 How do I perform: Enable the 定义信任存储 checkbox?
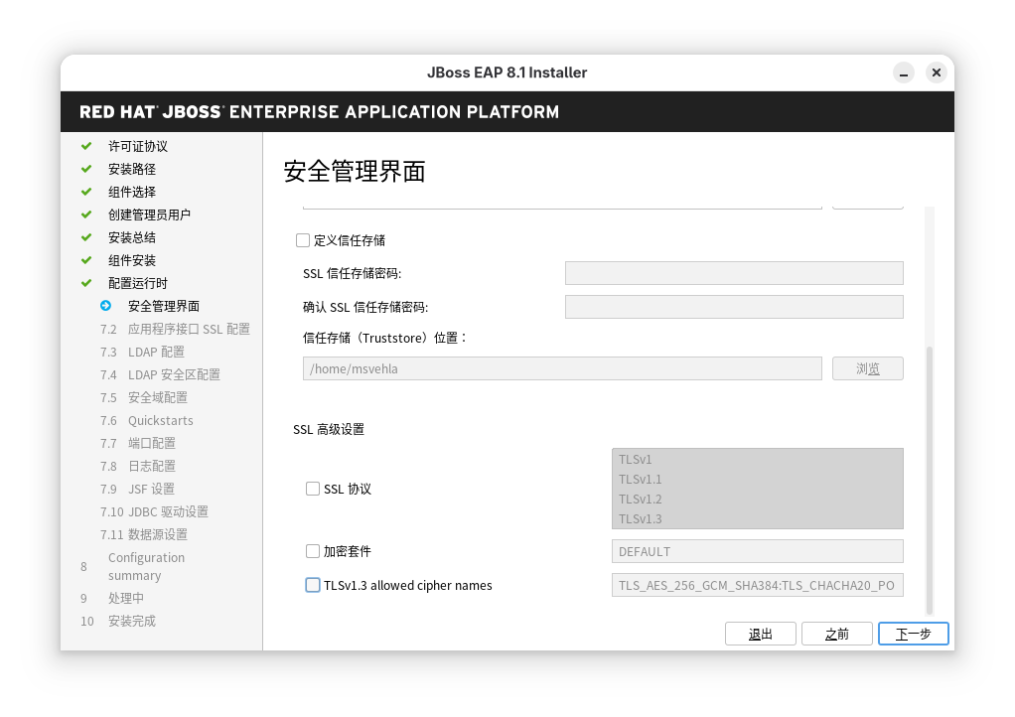303,240
